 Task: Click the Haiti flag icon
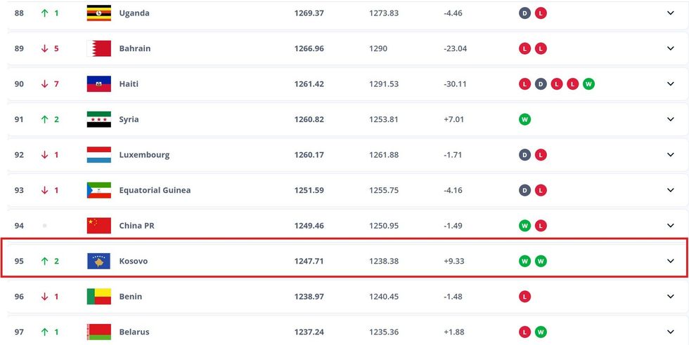coord(98,84)
